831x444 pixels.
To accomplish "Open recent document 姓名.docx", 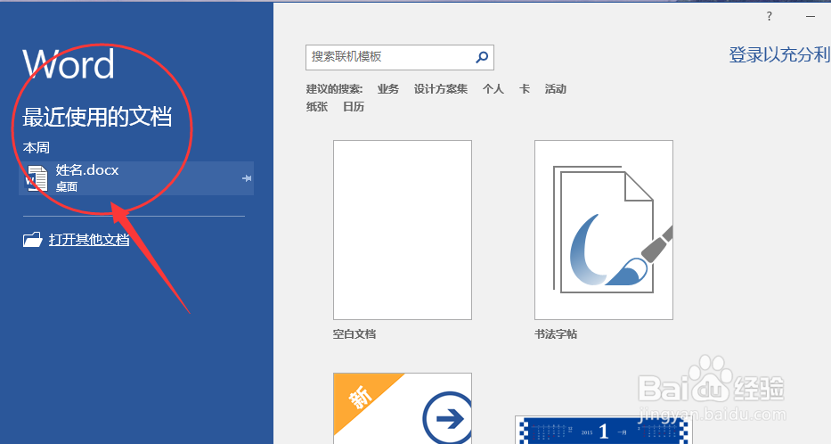I will coord(136,178).
